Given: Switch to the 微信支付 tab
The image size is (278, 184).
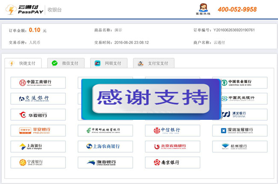Looking at the screenshot, I should [66, 63].
